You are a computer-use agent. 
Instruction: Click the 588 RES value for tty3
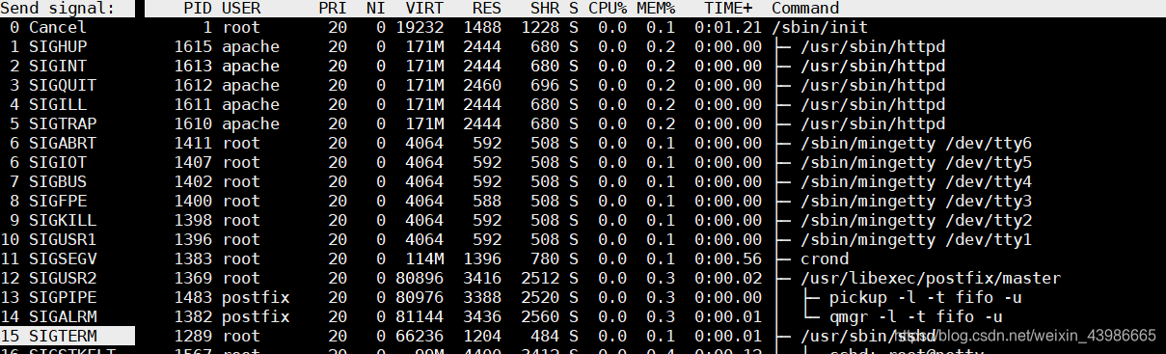[x=487, y=201]
